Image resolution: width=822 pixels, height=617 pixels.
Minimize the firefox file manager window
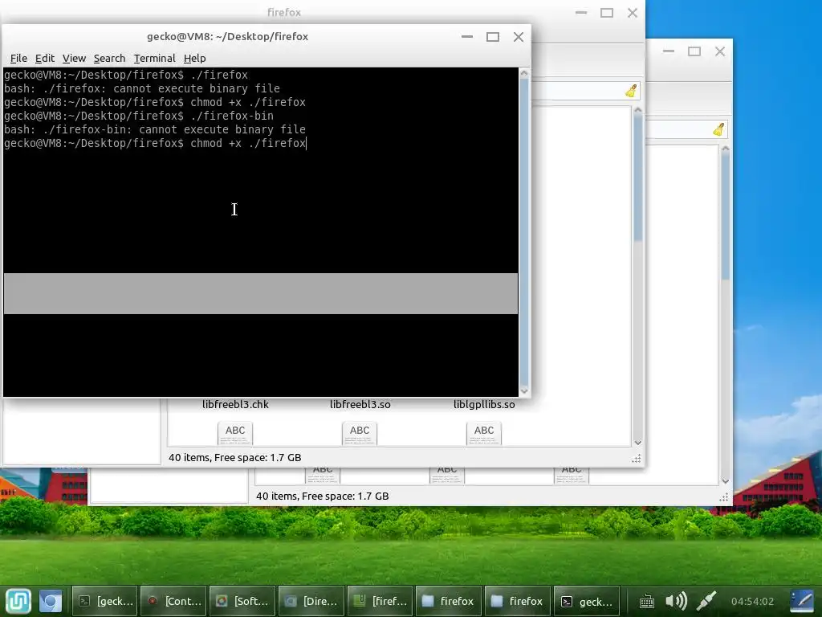[x=581, y=13]
